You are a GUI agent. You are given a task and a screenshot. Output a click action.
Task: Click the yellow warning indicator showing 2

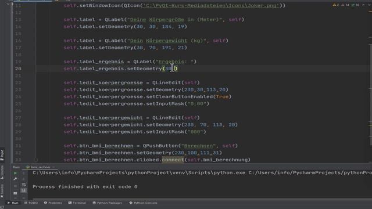click(336, 5)
